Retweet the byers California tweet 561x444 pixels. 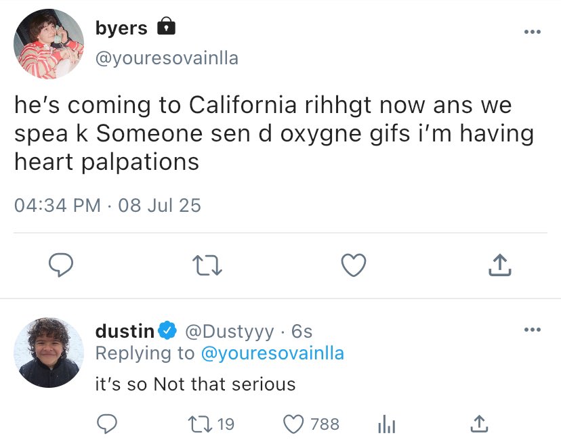[x=209, y=265]
